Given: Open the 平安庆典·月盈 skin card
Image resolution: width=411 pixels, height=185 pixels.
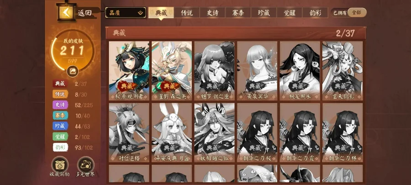Looking at the screenshot, I should point(172,132).
